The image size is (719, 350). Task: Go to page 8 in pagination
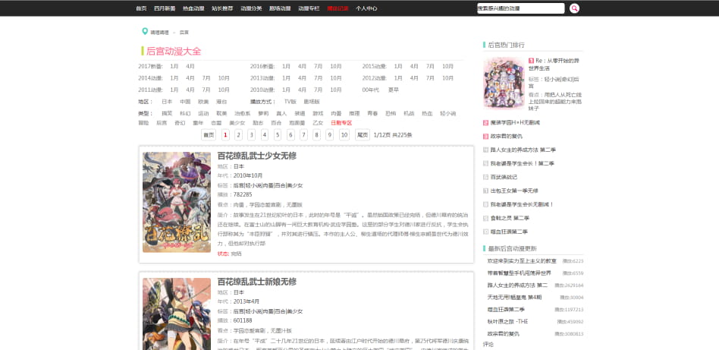point(316,134)
